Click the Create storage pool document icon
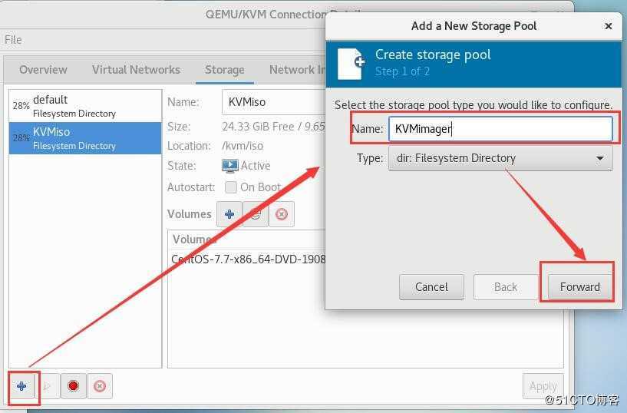 click(351, 64)
